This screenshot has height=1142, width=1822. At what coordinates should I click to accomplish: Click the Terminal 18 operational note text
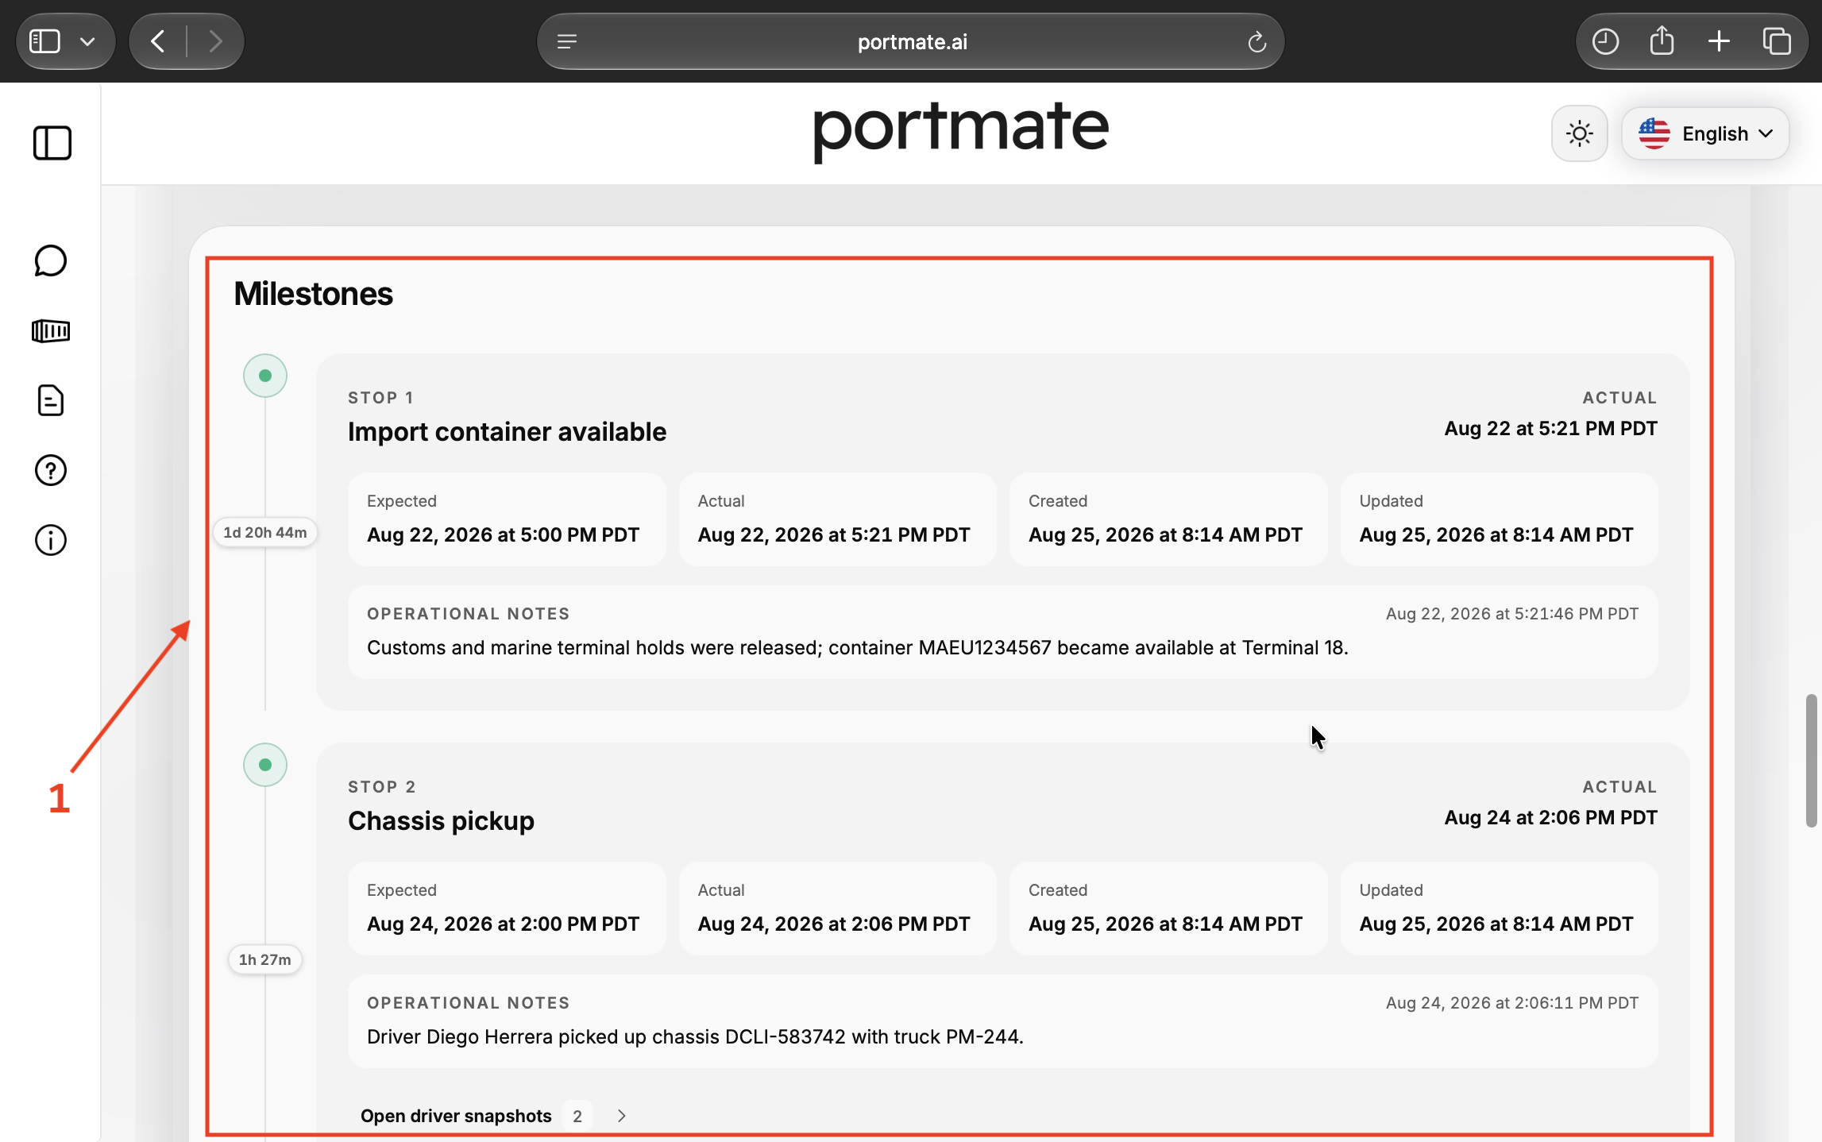pos(858,648)
